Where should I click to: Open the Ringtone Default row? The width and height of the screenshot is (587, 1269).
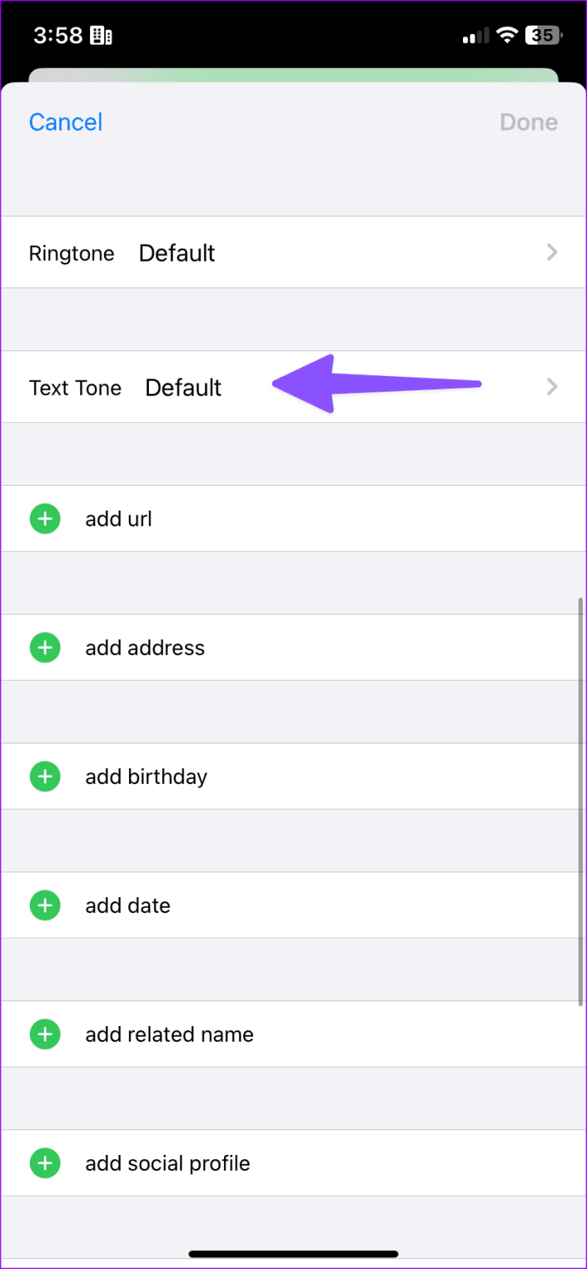pos(177,253)
